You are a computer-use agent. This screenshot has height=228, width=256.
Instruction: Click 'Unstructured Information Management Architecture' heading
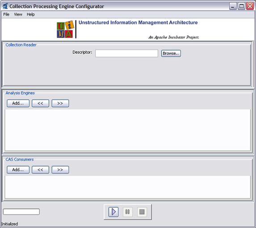coord(138,22)
